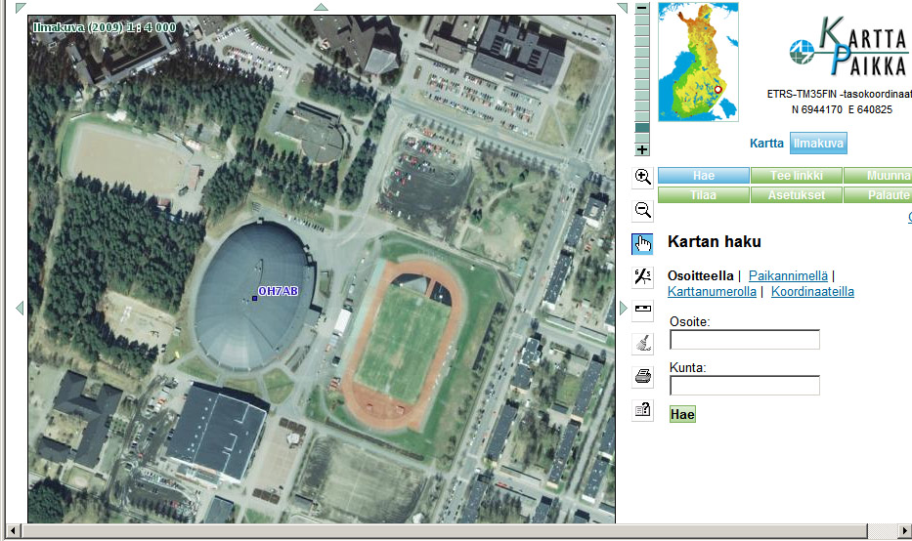Viewport: 912px width, 541px height.
Task: Choose the distance measurement tool
Action: (x=642, y=277)
